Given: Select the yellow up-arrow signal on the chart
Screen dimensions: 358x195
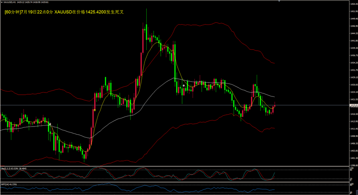Looking at the screenshot, I should (x=95, y=110).
